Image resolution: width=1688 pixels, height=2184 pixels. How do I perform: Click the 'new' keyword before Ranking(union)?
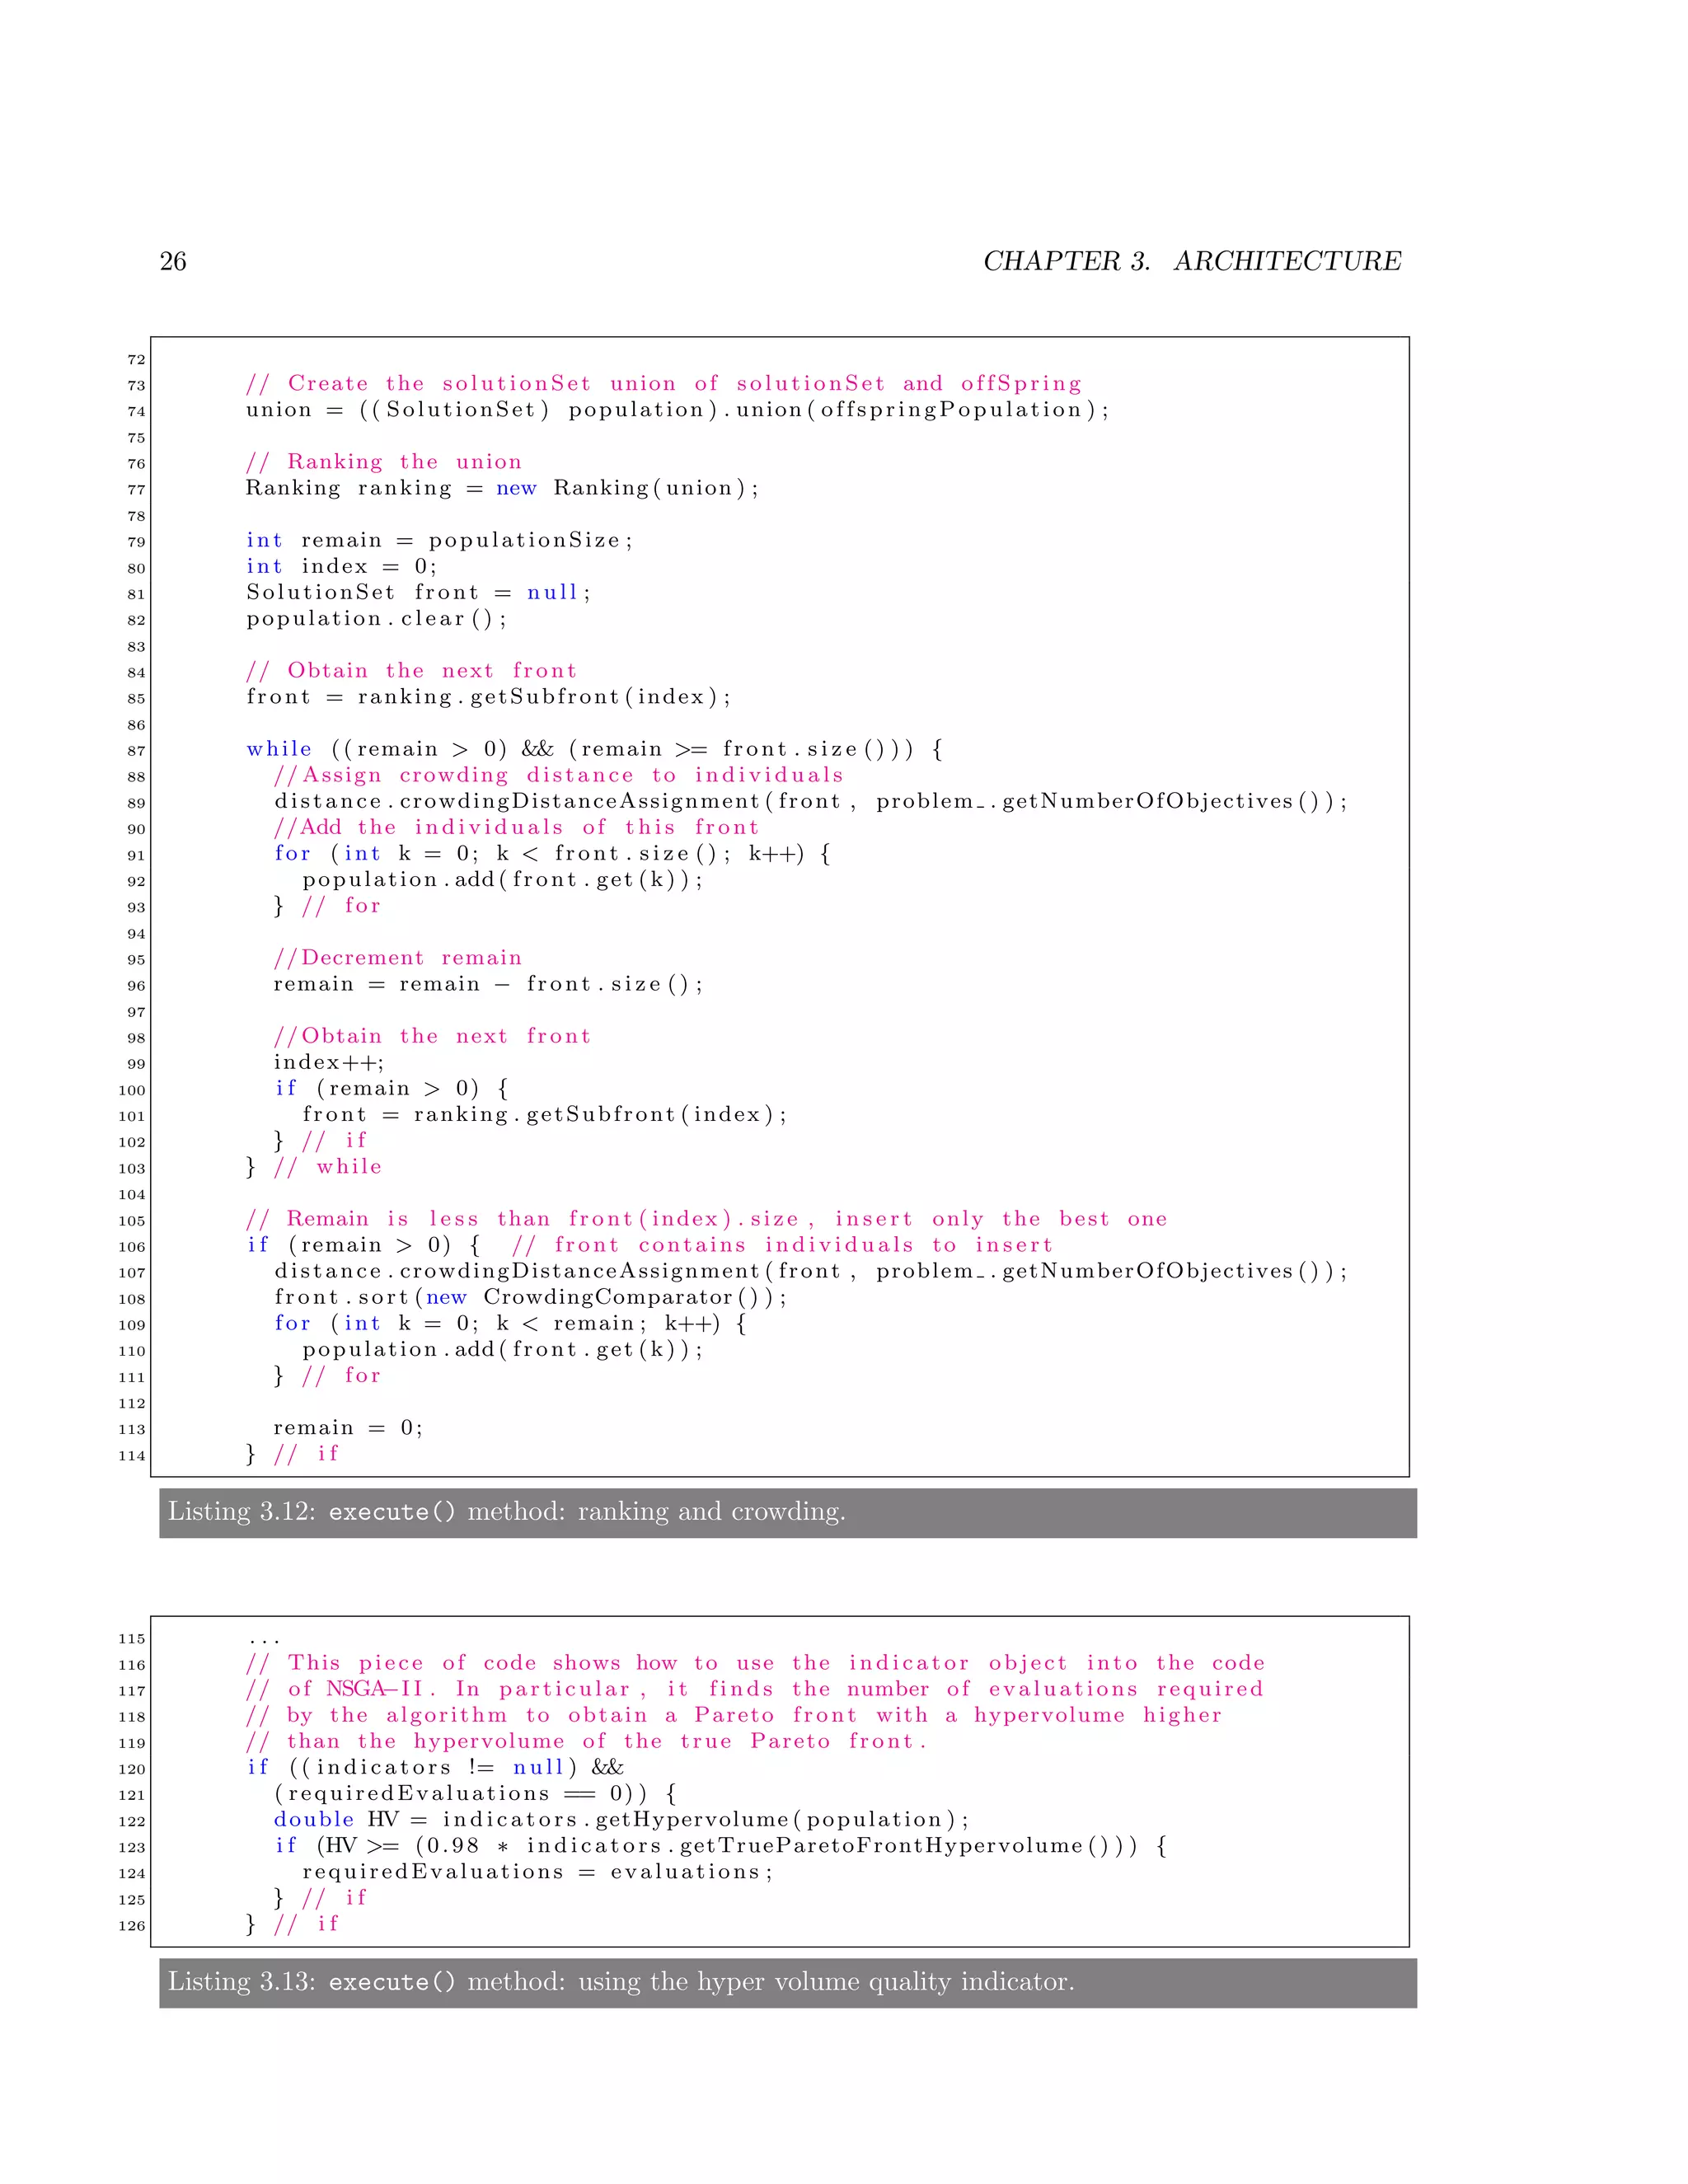(x=516, y=488)
